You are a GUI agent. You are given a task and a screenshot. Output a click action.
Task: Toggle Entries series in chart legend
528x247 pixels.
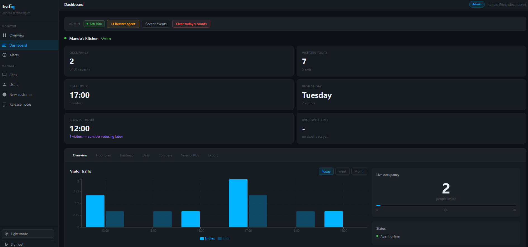click(x=207, y=238)
